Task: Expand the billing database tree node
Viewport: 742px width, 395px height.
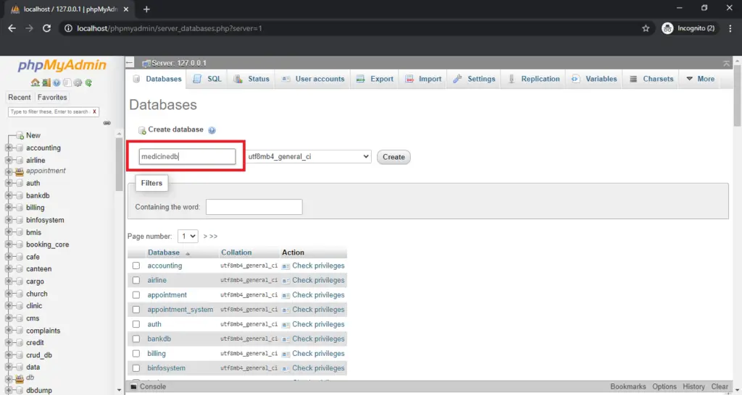Action: [x=9, y=208]
